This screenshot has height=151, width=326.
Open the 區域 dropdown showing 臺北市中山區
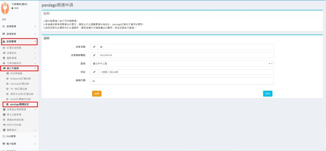[181, 64]
